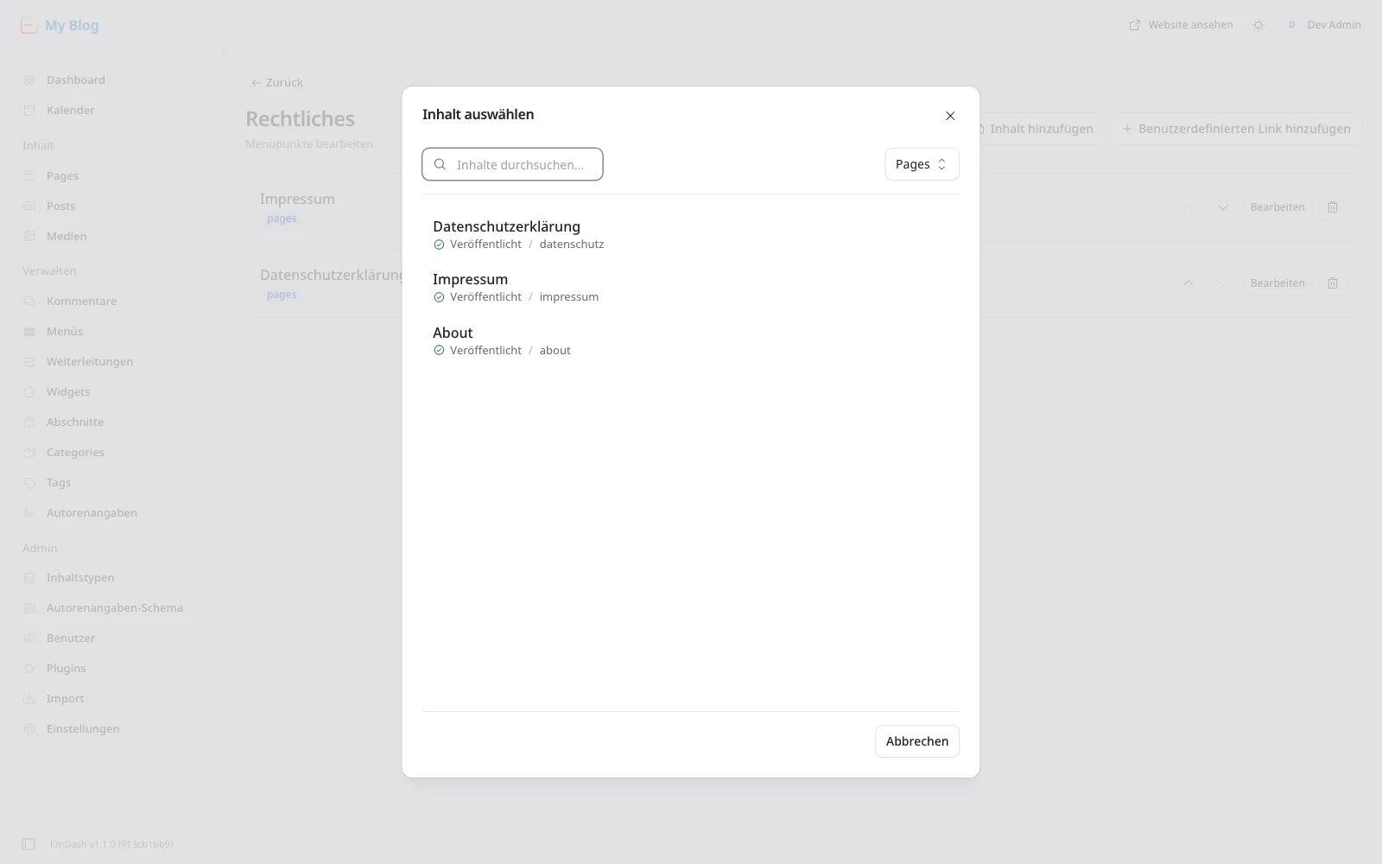
Task: Click the Import sidebar icon
Action: click(x=29, y=698)
